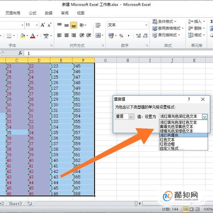Image resolution: width=213 pixels, height=213 pixels.
Task: Click the cell borders icon
Action: point(9,36)
